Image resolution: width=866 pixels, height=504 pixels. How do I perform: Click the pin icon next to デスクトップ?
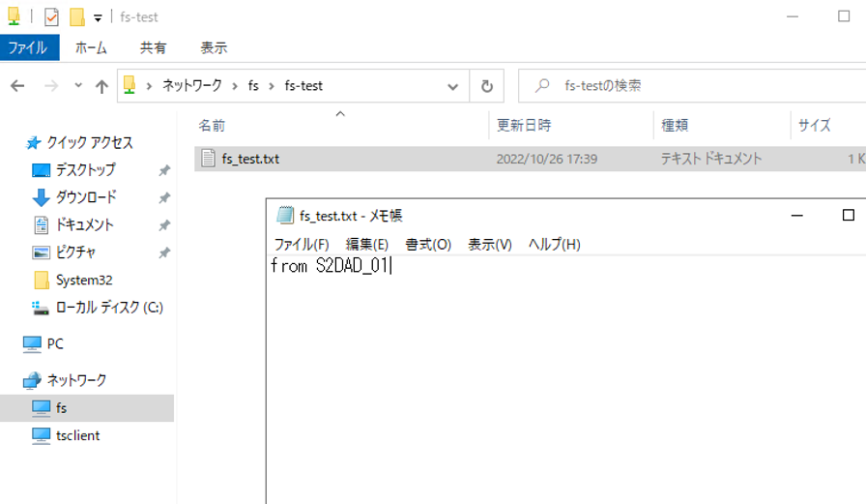[164, 170]
